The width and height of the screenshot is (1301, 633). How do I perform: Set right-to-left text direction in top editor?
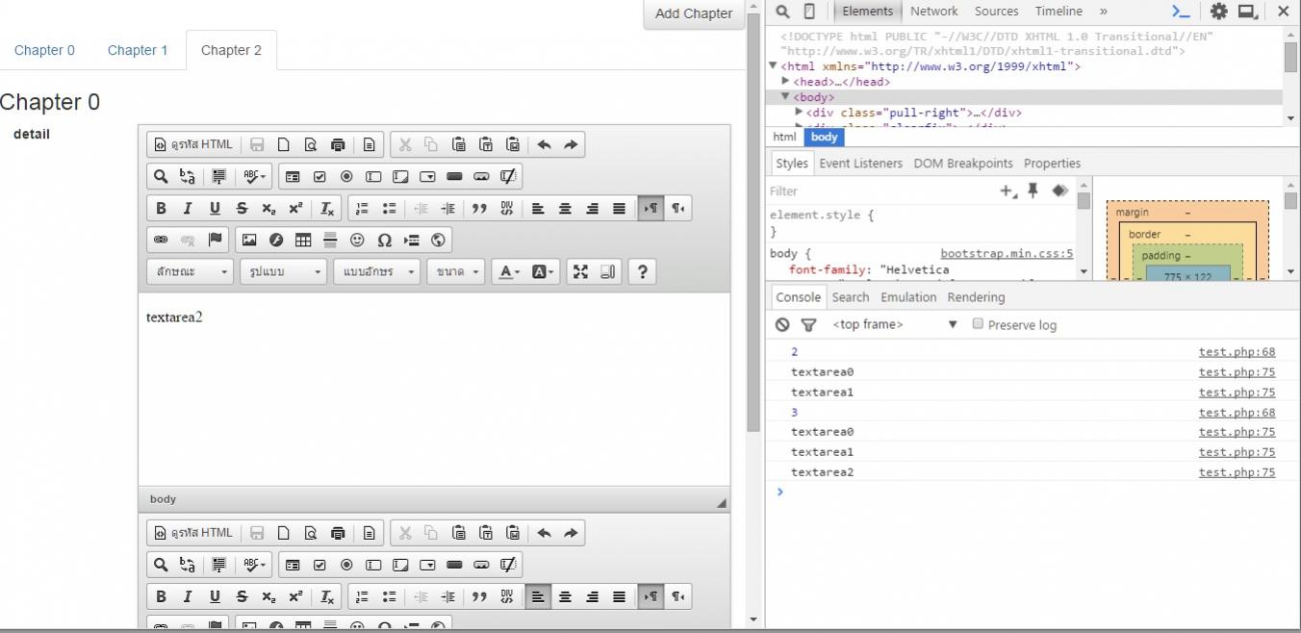(677, 208)
